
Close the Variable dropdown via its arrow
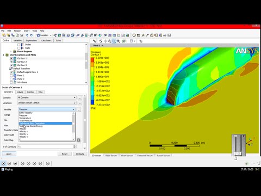(x=73, y=109)
